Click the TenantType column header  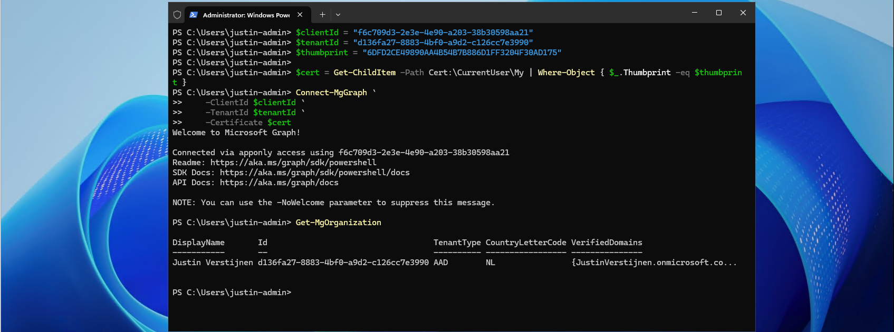point(457,243)
